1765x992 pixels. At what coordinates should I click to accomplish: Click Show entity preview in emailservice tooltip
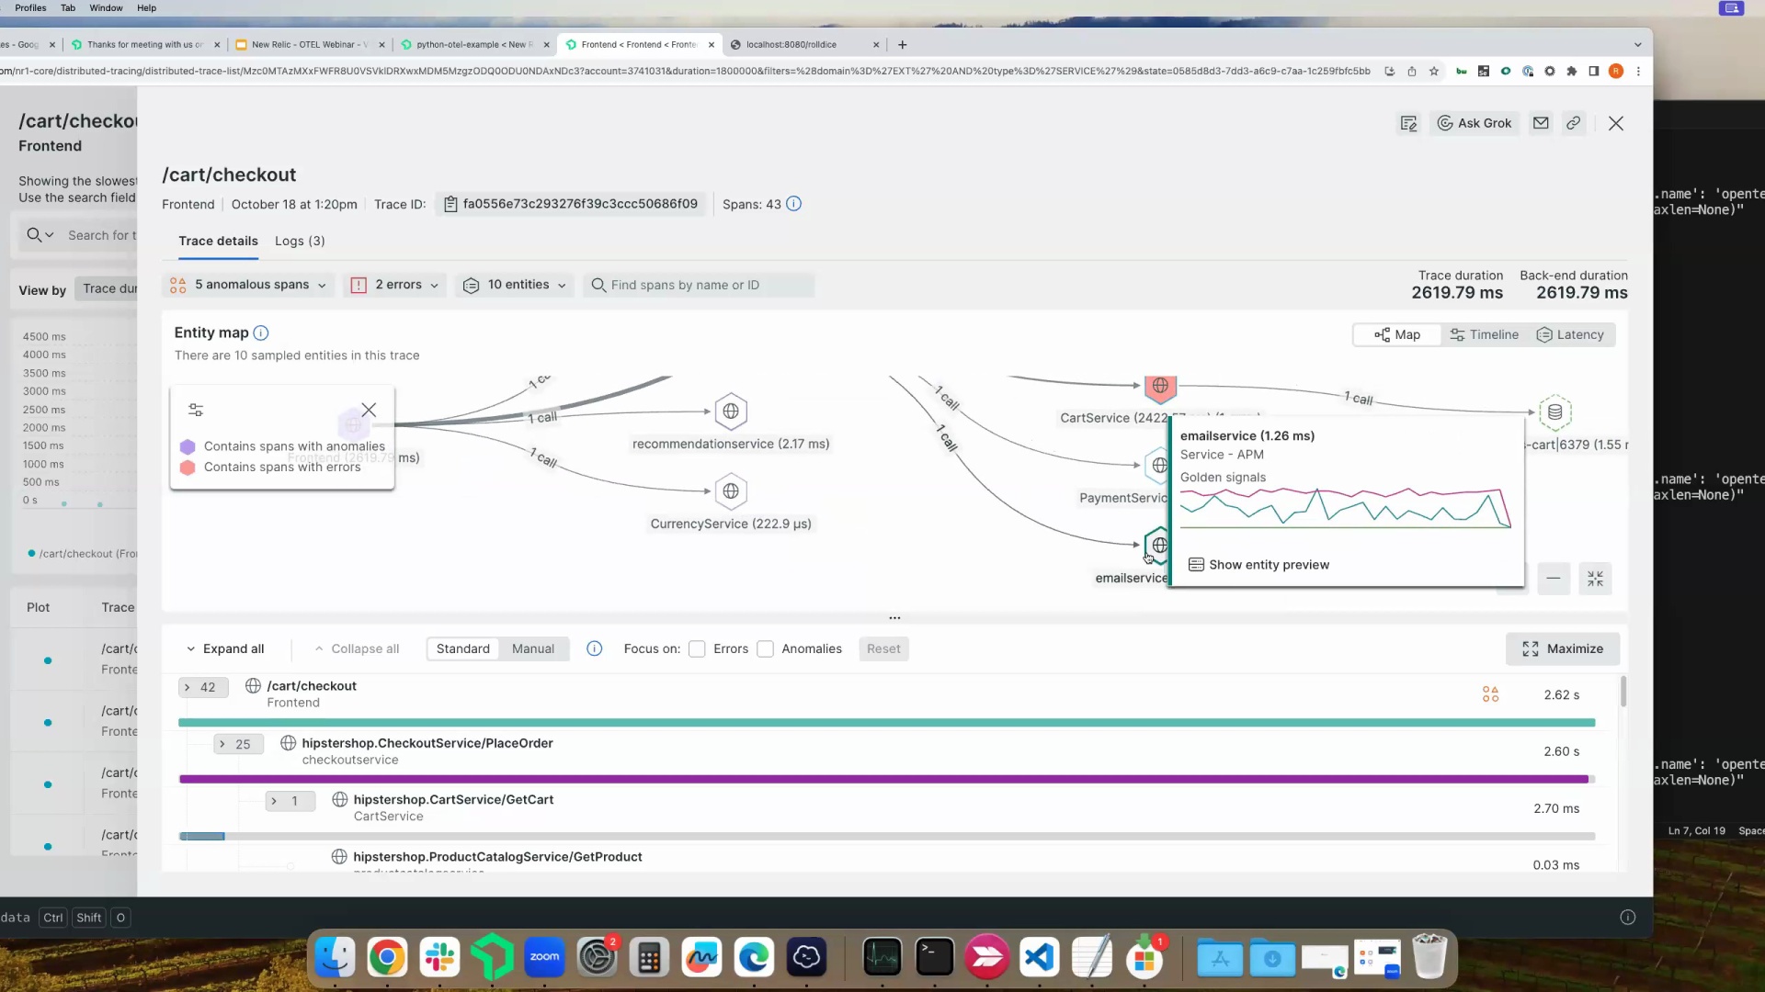coord(1259,565)
